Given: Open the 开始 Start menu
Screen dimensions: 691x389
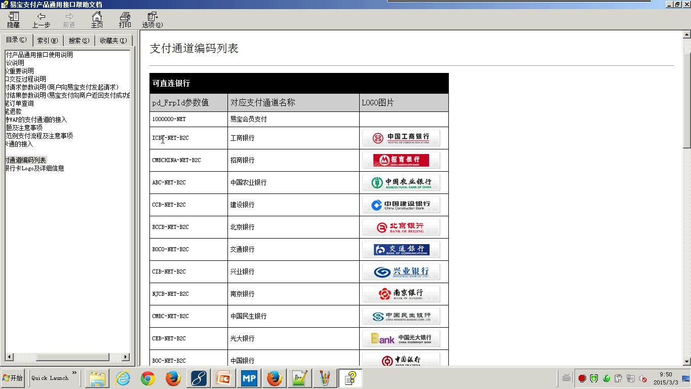Looking at the screenshot, I should (x=13, y=378).
